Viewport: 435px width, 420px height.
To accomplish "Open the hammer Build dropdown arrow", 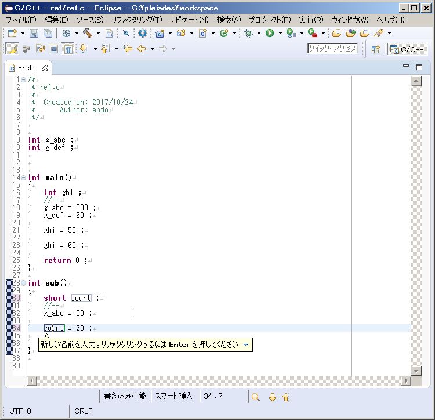I will pyautogui.click(x=98, y=34).
